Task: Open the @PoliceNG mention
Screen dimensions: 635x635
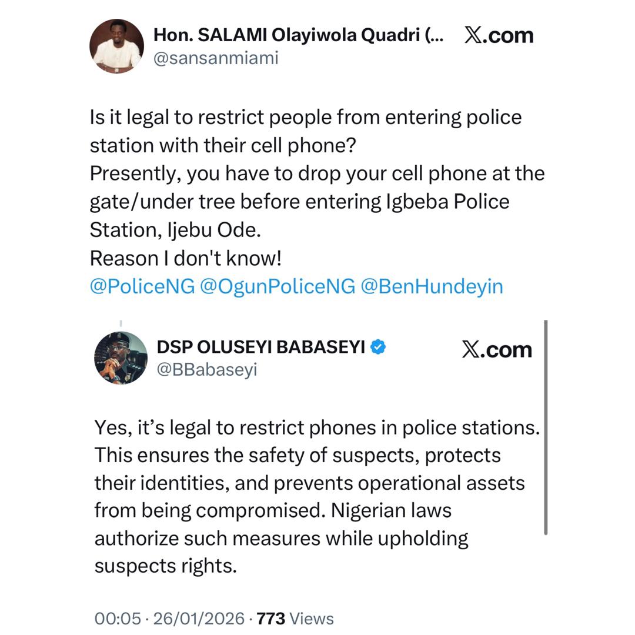Action: (x=142, y=286)
